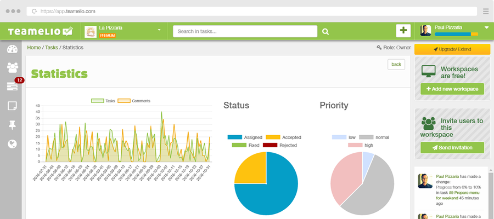Click the Status chart heading
The width and height of the screenshot is (494, 219).
click(x=236, y=105)
